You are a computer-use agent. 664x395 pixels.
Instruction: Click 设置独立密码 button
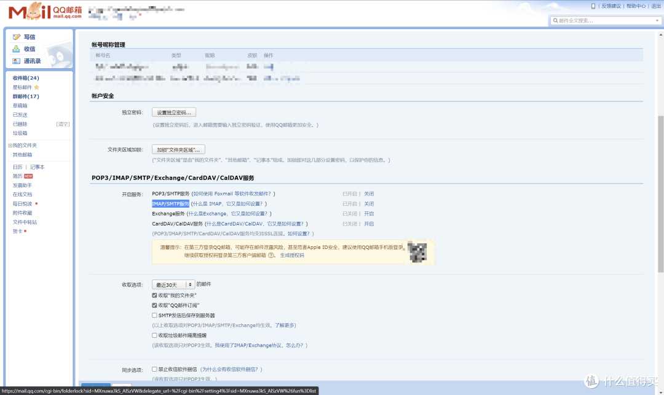pyautogui.click(x=174, y=112)
